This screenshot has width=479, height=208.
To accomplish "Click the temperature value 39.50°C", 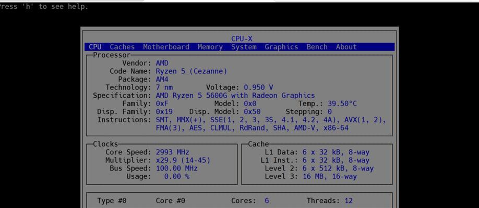I will tap(342, 103).
